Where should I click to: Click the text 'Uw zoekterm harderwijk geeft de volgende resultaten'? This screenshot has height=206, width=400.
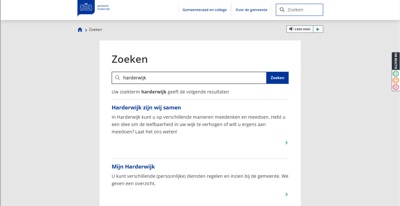(x=170, y=92)
